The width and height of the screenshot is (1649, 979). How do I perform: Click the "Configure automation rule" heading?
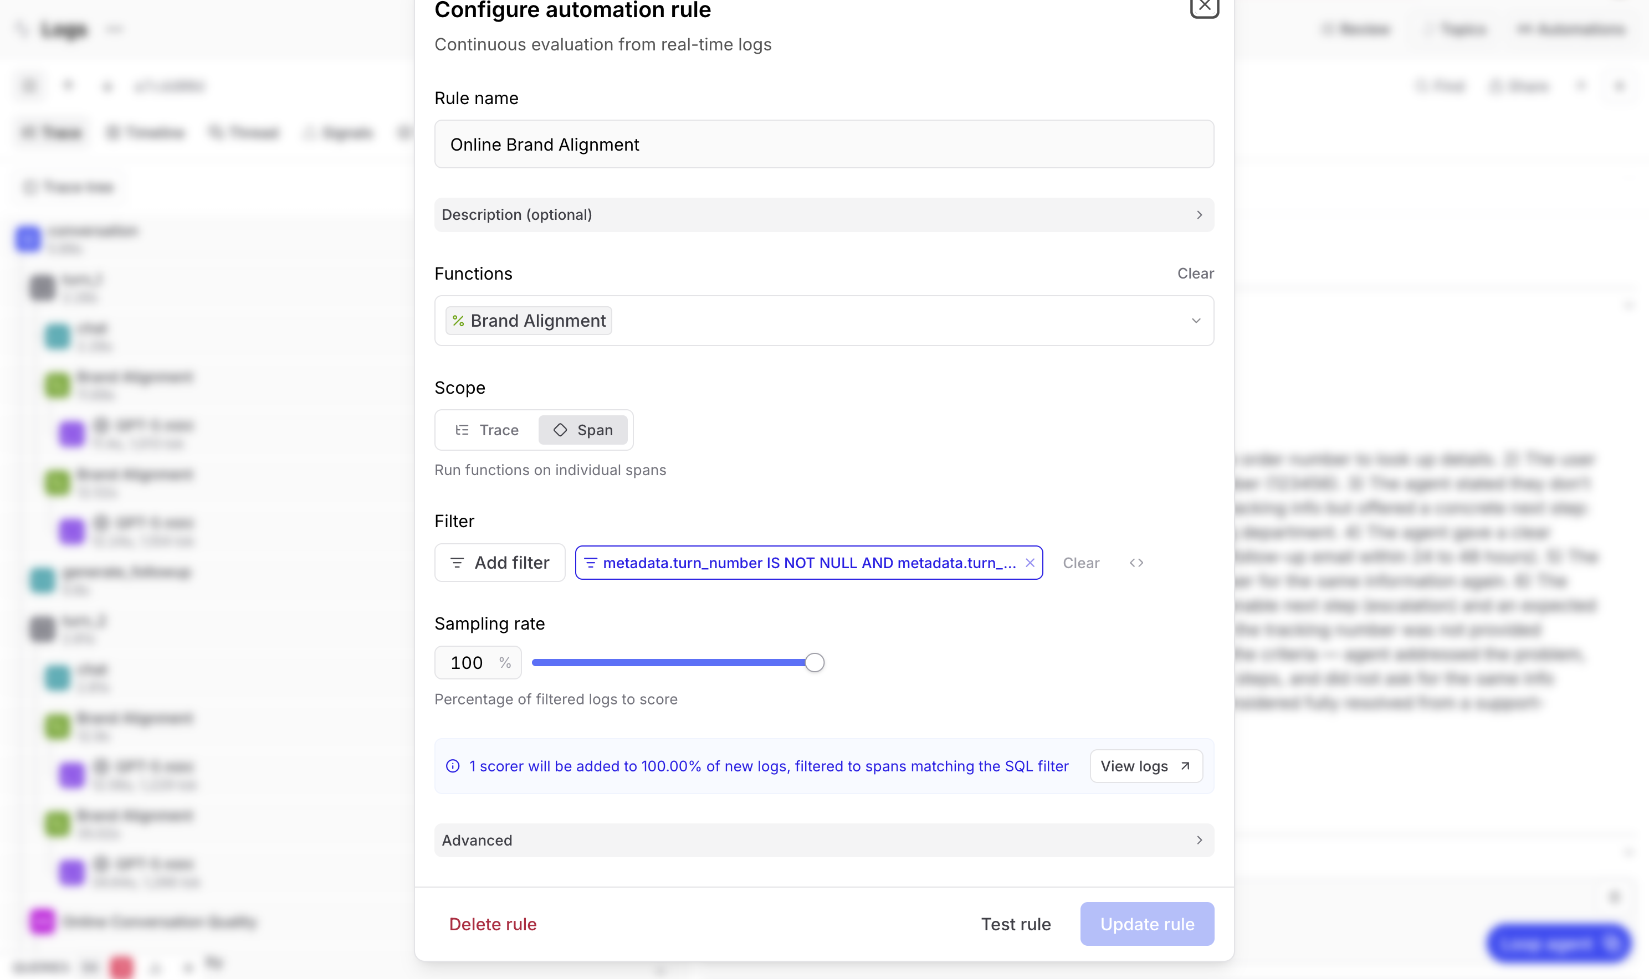click(x=572, y=9)
